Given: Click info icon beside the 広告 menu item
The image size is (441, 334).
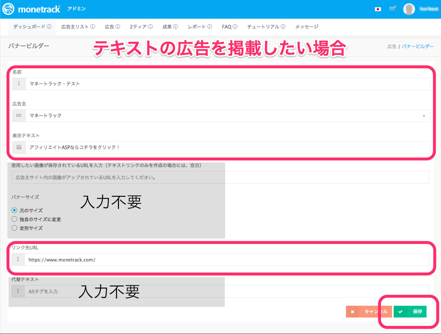Looking at the screenshot, I should (118, 27).
